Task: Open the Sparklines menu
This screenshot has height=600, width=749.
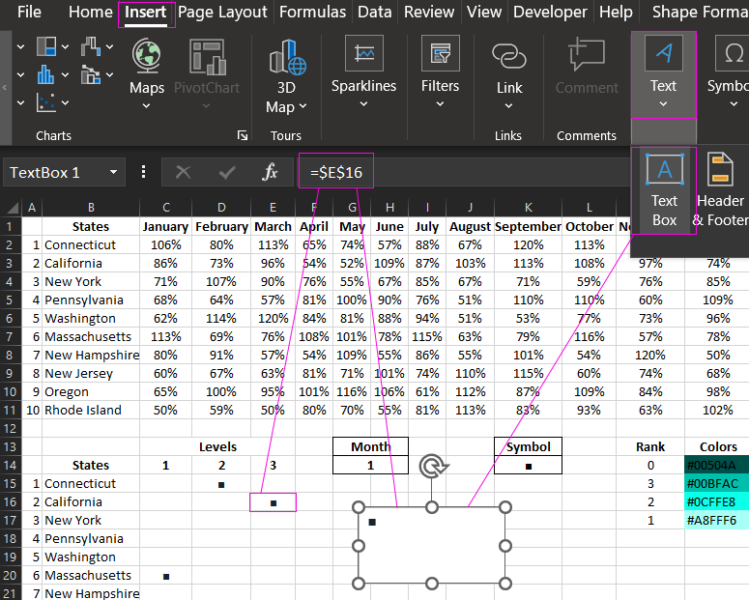Action: tap(363, 67)
